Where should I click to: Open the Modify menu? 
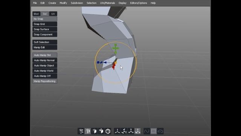tap(63, 3)
